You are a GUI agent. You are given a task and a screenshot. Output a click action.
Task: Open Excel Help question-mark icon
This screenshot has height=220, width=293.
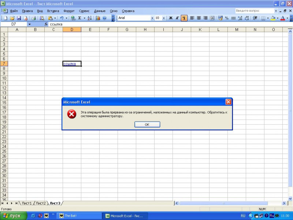click(x=104, y=18)
